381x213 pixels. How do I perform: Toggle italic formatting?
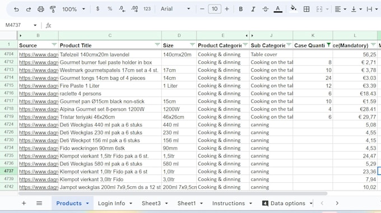pos(253,9)
